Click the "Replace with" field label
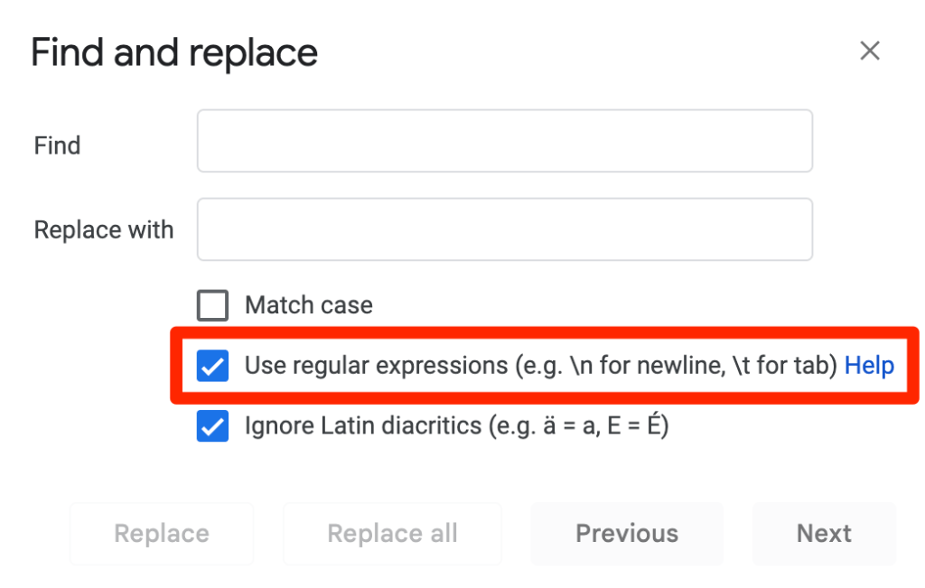This screenshot has width=925, height=588. click(x=104, y=229)
